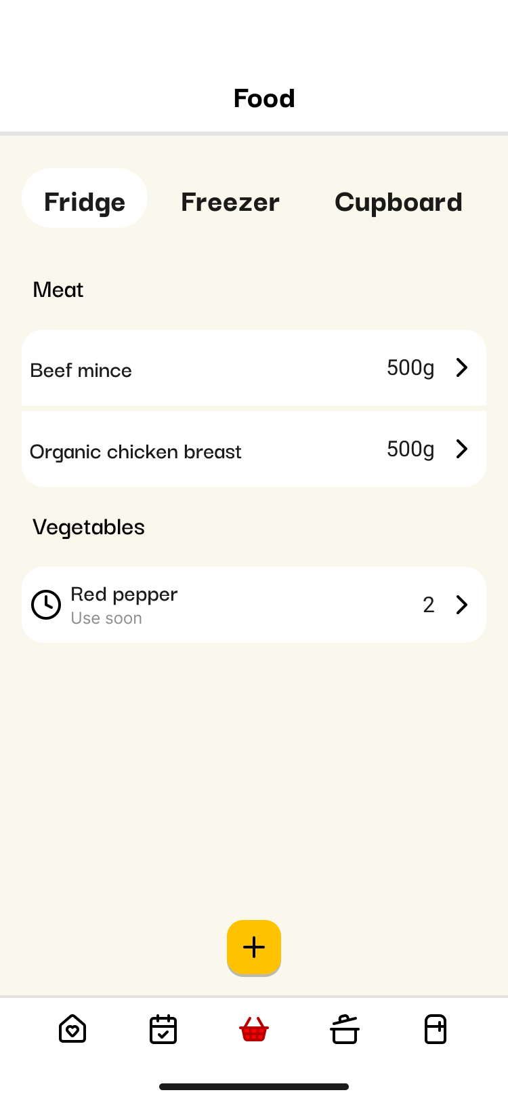Select the Organic chicken breast label
Image resolution: width=508 pixels, height=1101 pixels.
coord(135,452)
